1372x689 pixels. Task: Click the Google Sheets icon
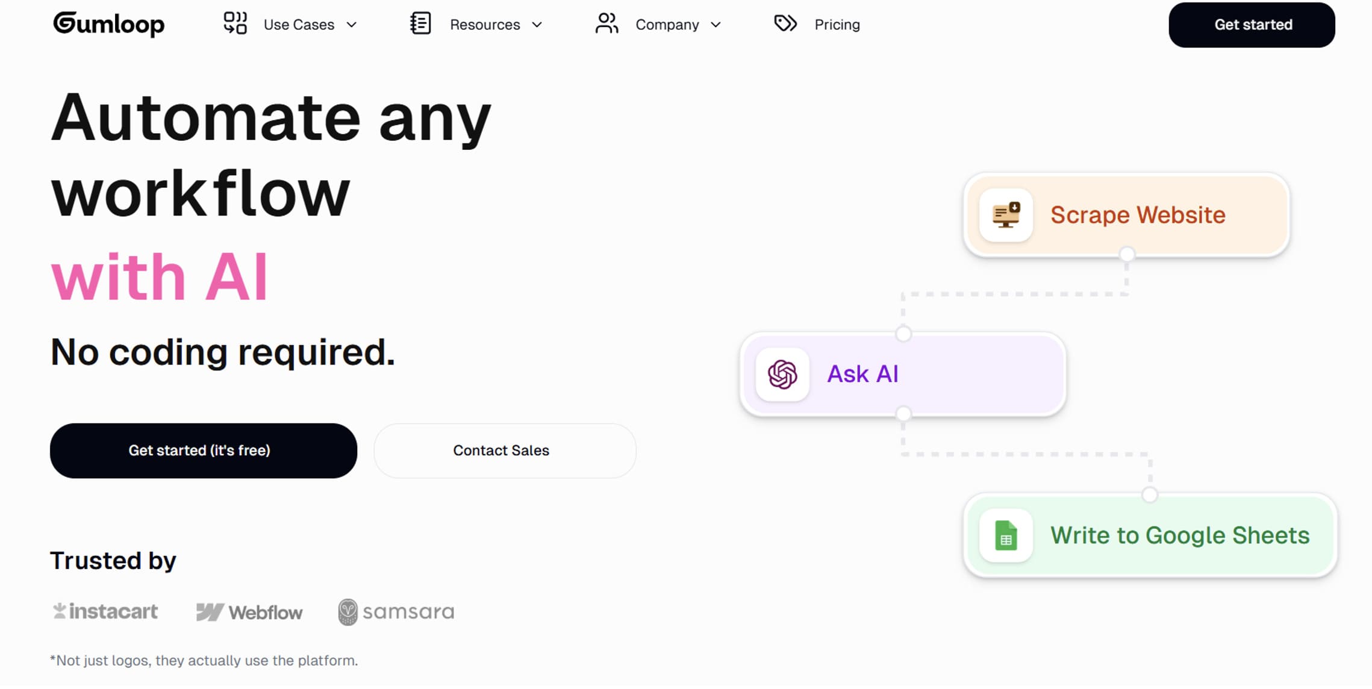[x=1006, y=535]
